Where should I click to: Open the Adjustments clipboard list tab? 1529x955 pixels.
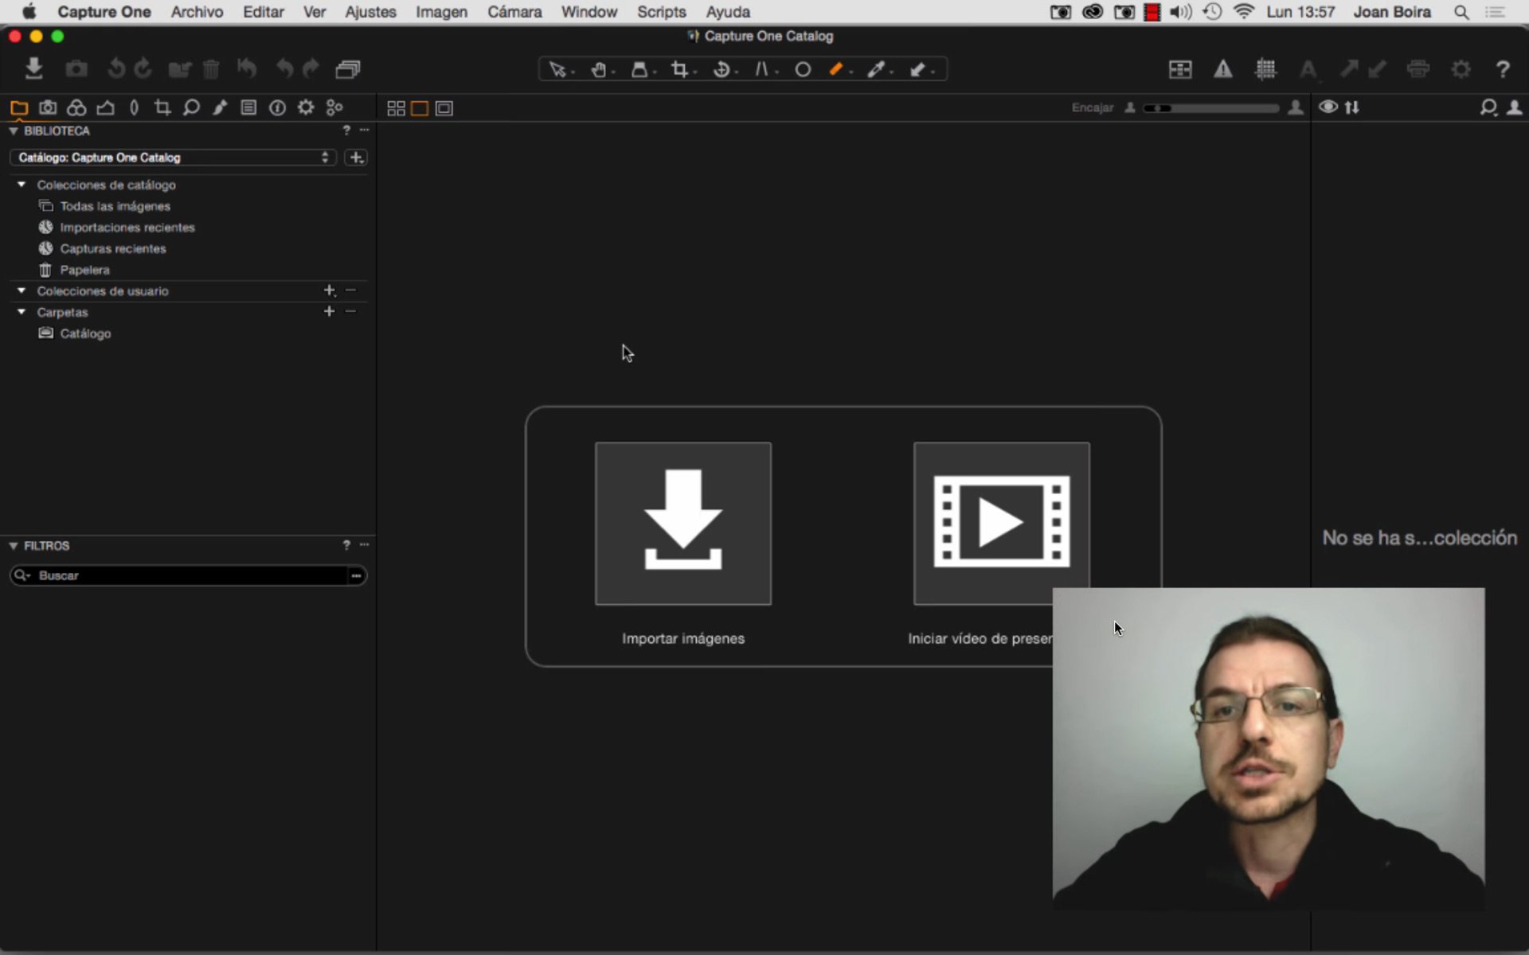tap(248, 107)
